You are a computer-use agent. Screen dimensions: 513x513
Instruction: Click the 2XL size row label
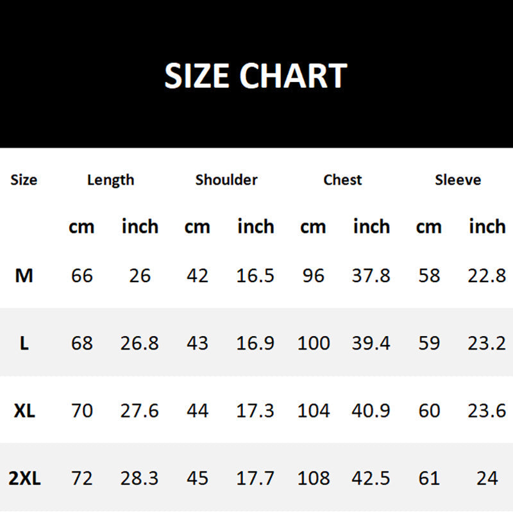[26, 478]
